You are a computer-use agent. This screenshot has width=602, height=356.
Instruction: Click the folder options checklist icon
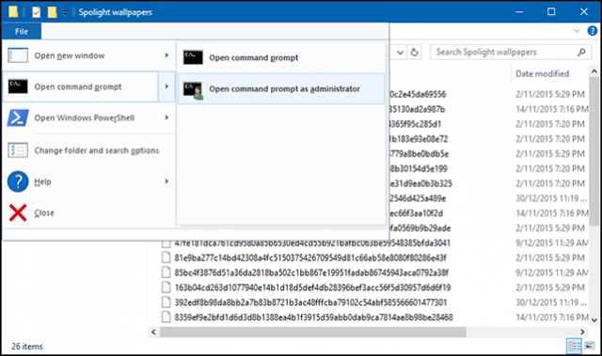click(x=18, y=150)
